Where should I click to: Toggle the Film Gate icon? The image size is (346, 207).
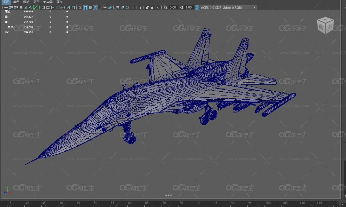[x=48, y=7]
